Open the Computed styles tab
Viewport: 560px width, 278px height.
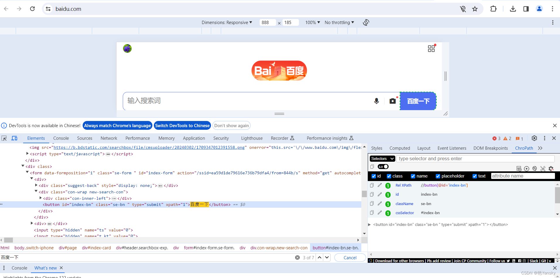[x=400, y=148]
